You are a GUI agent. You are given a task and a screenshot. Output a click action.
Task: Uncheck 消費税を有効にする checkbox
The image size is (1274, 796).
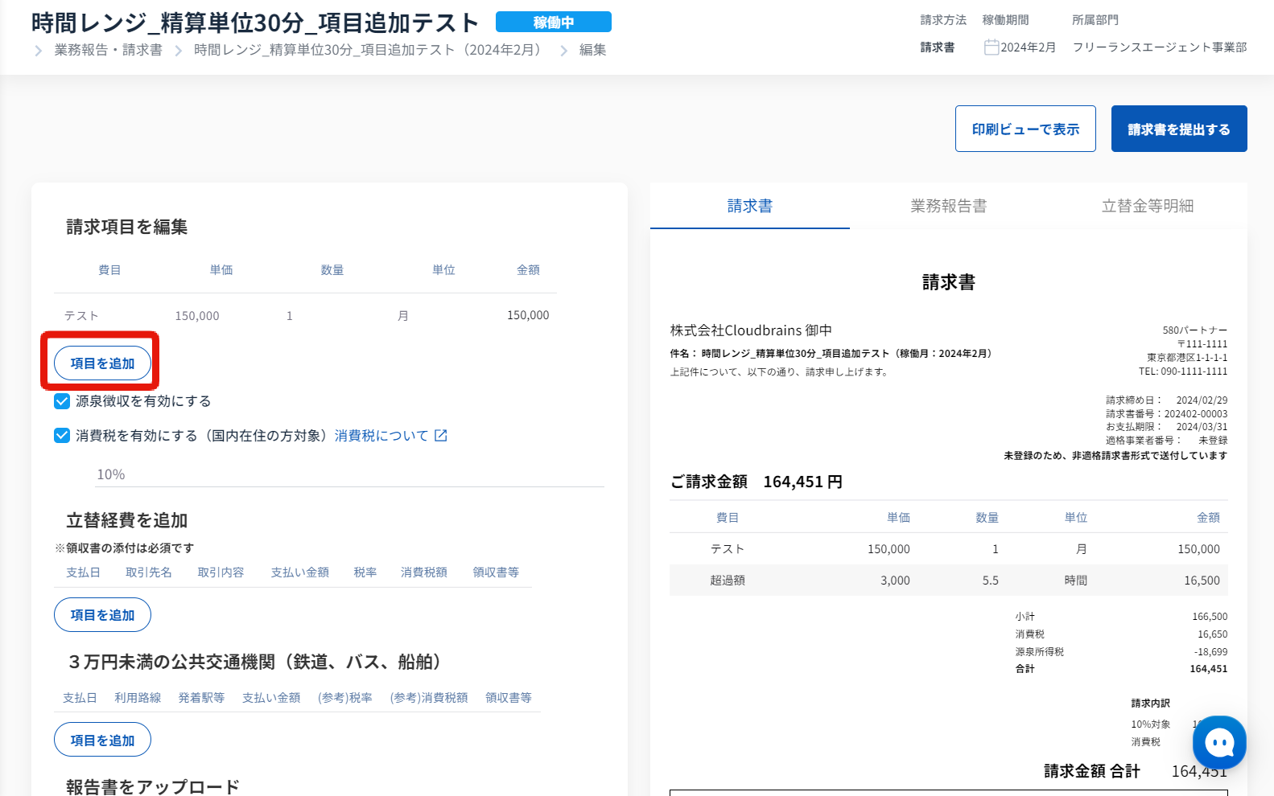pos(62,436)
